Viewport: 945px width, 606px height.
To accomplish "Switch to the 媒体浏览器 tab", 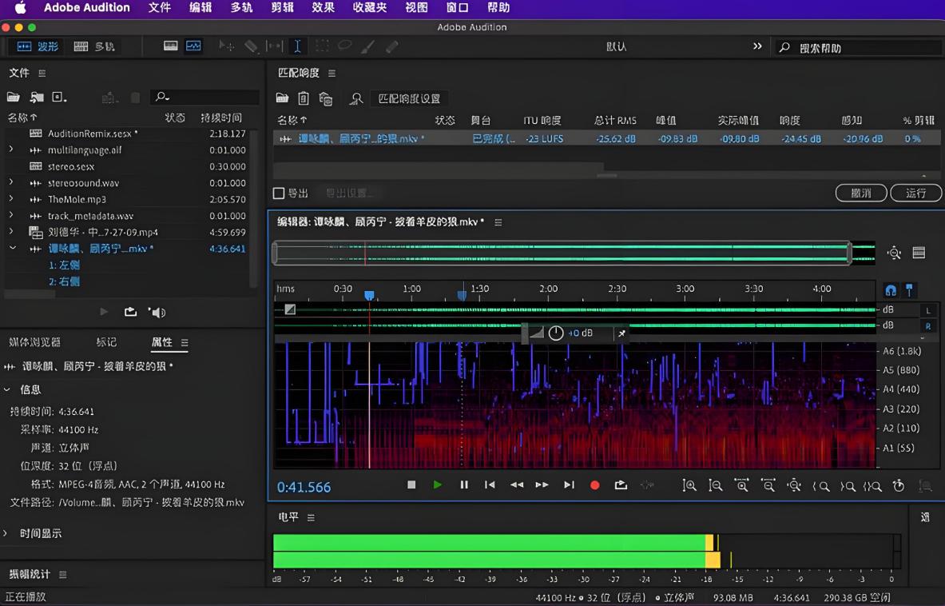I will tap(34, 342).
